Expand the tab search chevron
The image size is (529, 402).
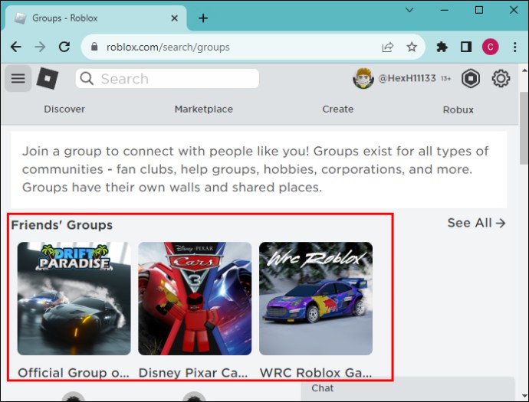pyautogui.click(x=409, y=10)
